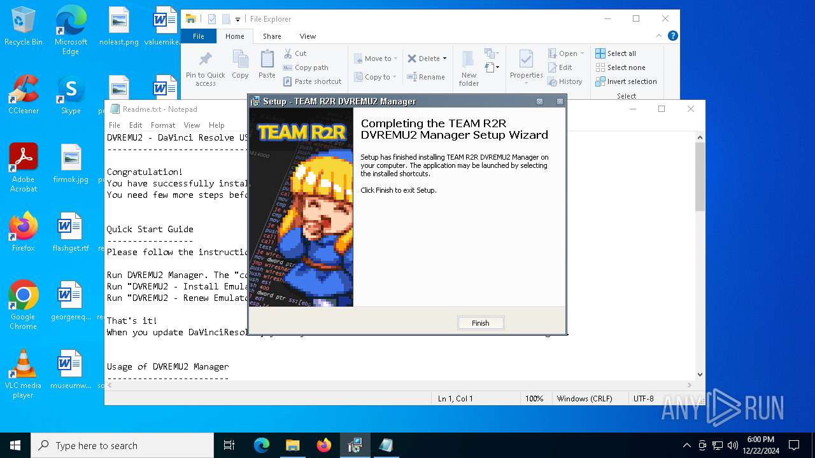Open the taskbar clock and date
Image resolution: width=815 pixels, height=458 pixels.
760,445
